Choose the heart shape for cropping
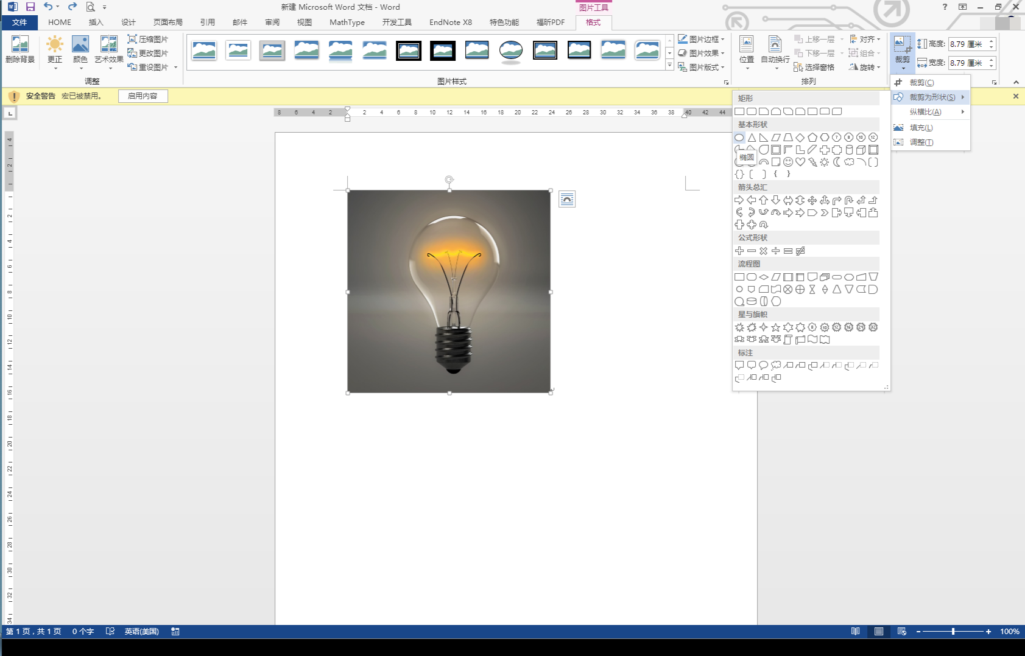Viewport: 1025px width, 656px height. point(800,162)
